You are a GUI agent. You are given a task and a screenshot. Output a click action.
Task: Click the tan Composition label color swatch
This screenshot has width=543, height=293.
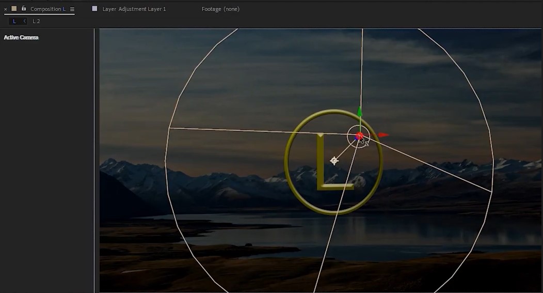14,8
